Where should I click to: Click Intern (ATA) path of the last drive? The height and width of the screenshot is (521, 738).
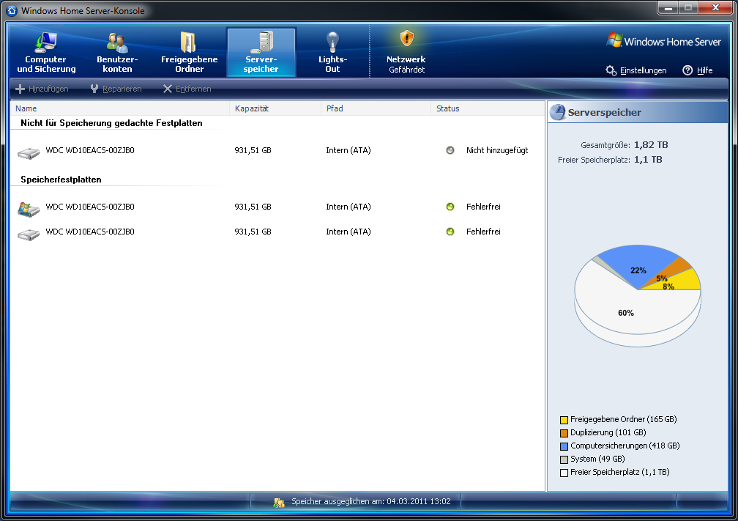click(348, 232)
